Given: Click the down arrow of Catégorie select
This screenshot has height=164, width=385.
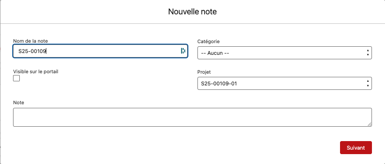Looking at the screenshot, I should pyautogui.click(x=367, y=55).
